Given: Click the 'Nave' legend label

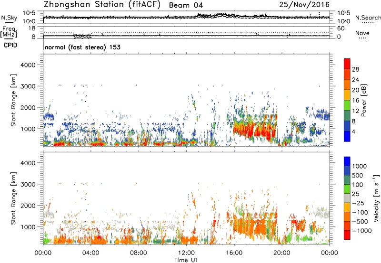Looking at the screenshot, I should click(362, 33).
